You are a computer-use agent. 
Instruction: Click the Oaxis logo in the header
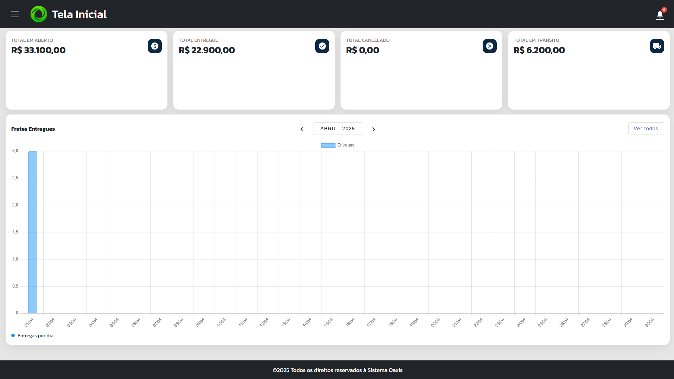point(39,14)
